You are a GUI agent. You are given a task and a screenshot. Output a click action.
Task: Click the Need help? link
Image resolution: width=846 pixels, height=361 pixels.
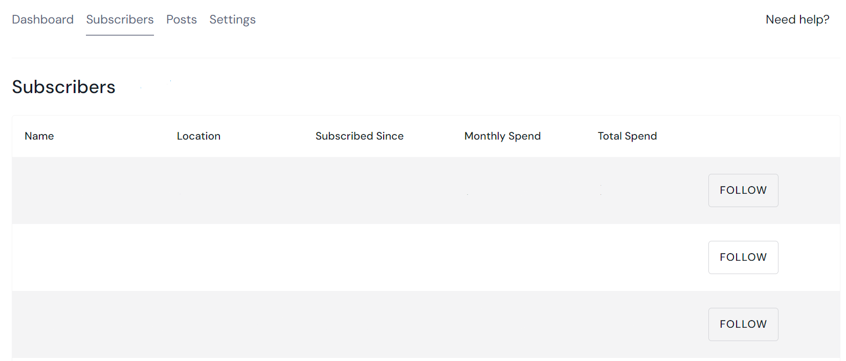point(797,19)
